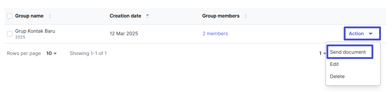Click the caret next to rows count 10
Viewport: 392px width, 92px height.
click(x=55, y=53)
